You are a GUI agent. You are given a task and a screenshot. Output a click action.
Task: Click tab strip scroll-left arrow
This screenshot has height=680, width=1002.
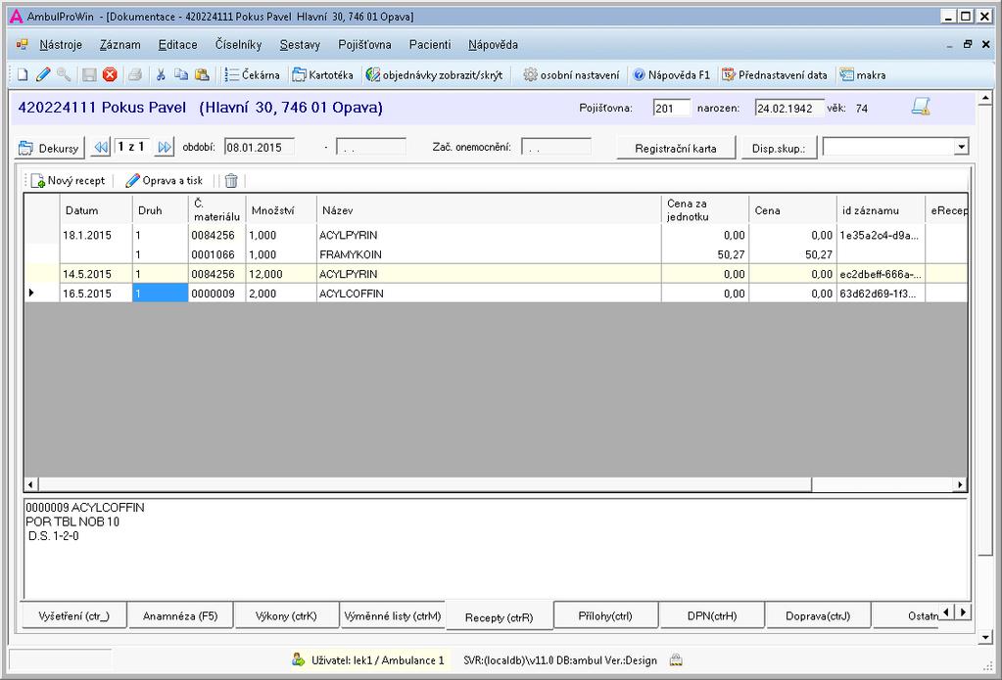(948, 612)
